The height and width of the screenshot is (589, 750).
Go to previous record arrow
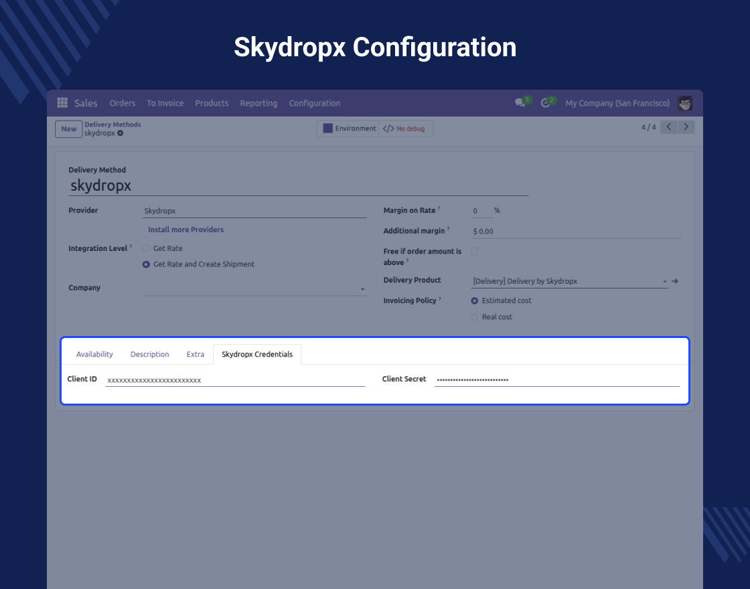click(x=669, y=127)
